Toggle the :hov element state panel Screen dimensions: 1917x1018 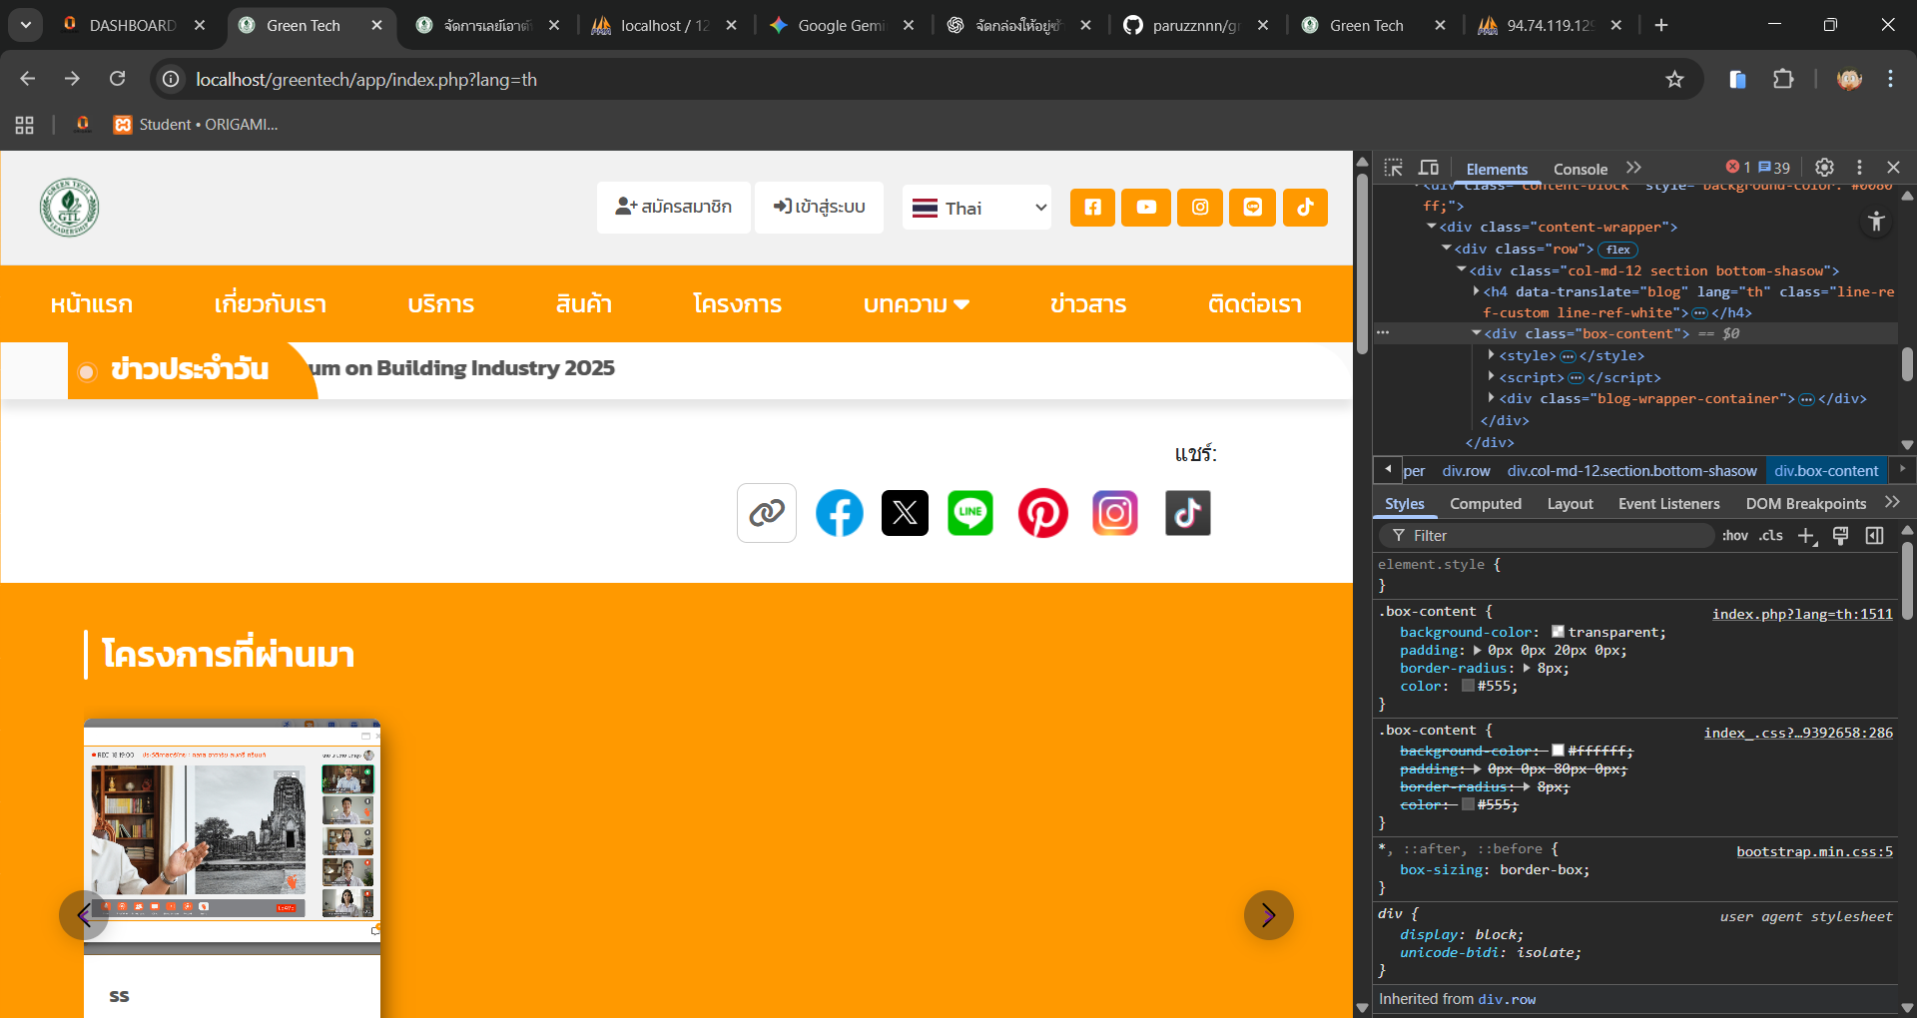click(x=1734, y=536)
